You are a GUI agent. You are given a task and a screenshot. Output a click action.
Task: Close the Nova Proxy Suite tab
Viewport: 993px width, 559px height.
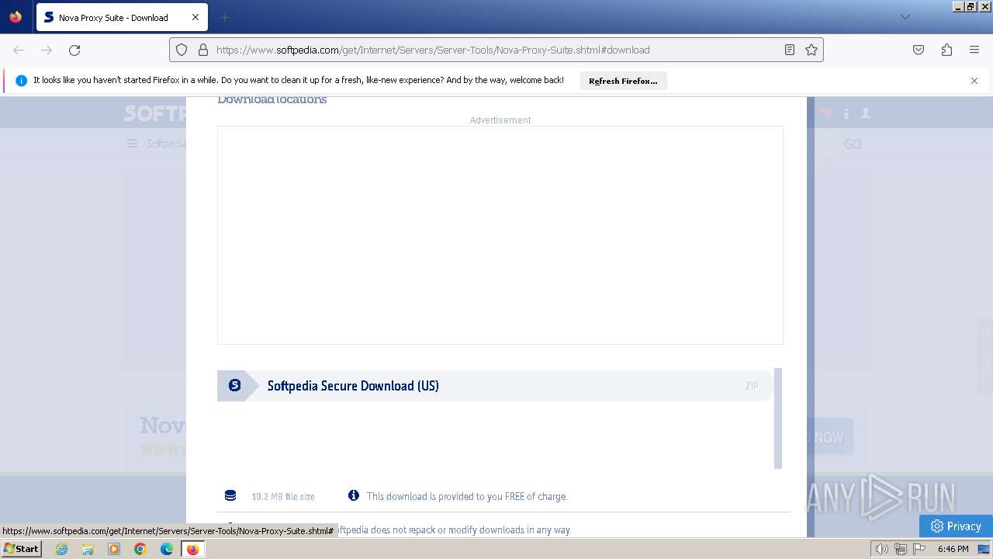195,17
